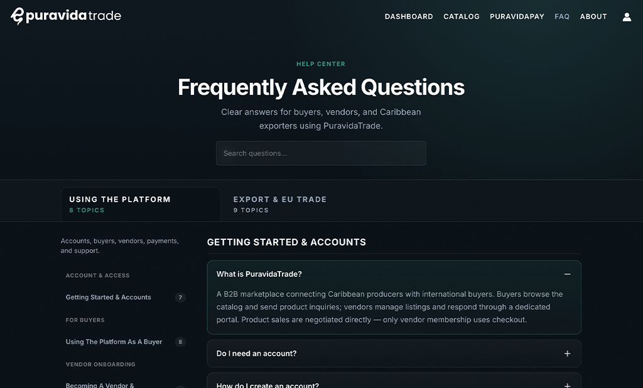
Task: Select the FAQ navigation link
Action: tap(562, 16)
